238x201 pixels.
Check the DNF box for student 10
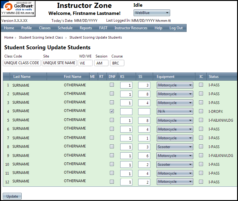(x=112, y=164)
